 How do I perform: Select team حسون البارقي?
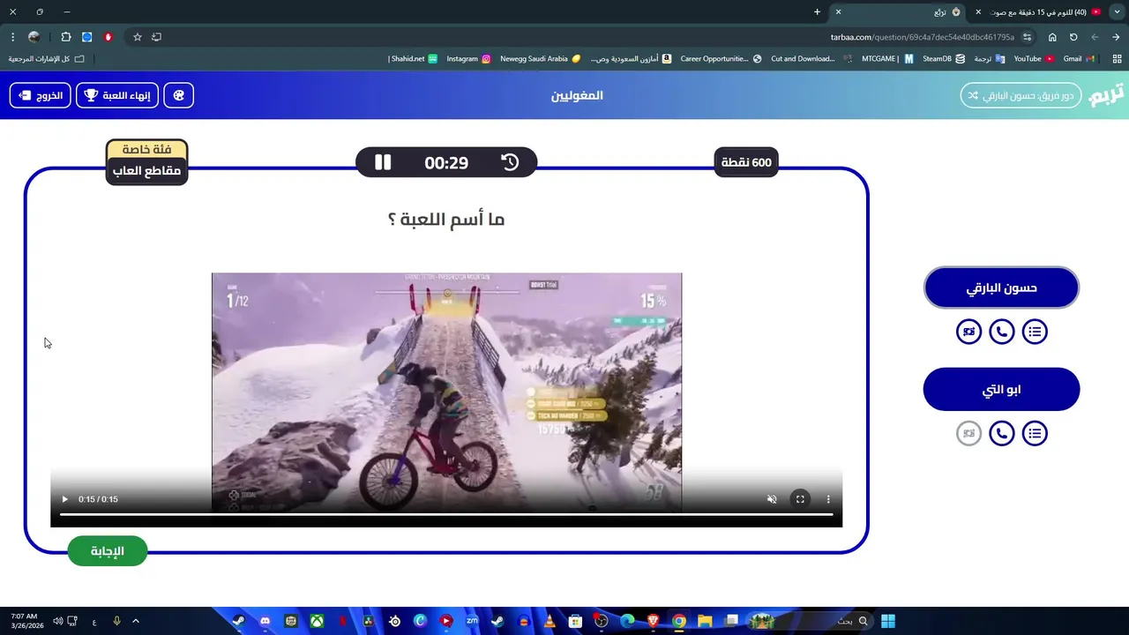tap(1001, 288)
